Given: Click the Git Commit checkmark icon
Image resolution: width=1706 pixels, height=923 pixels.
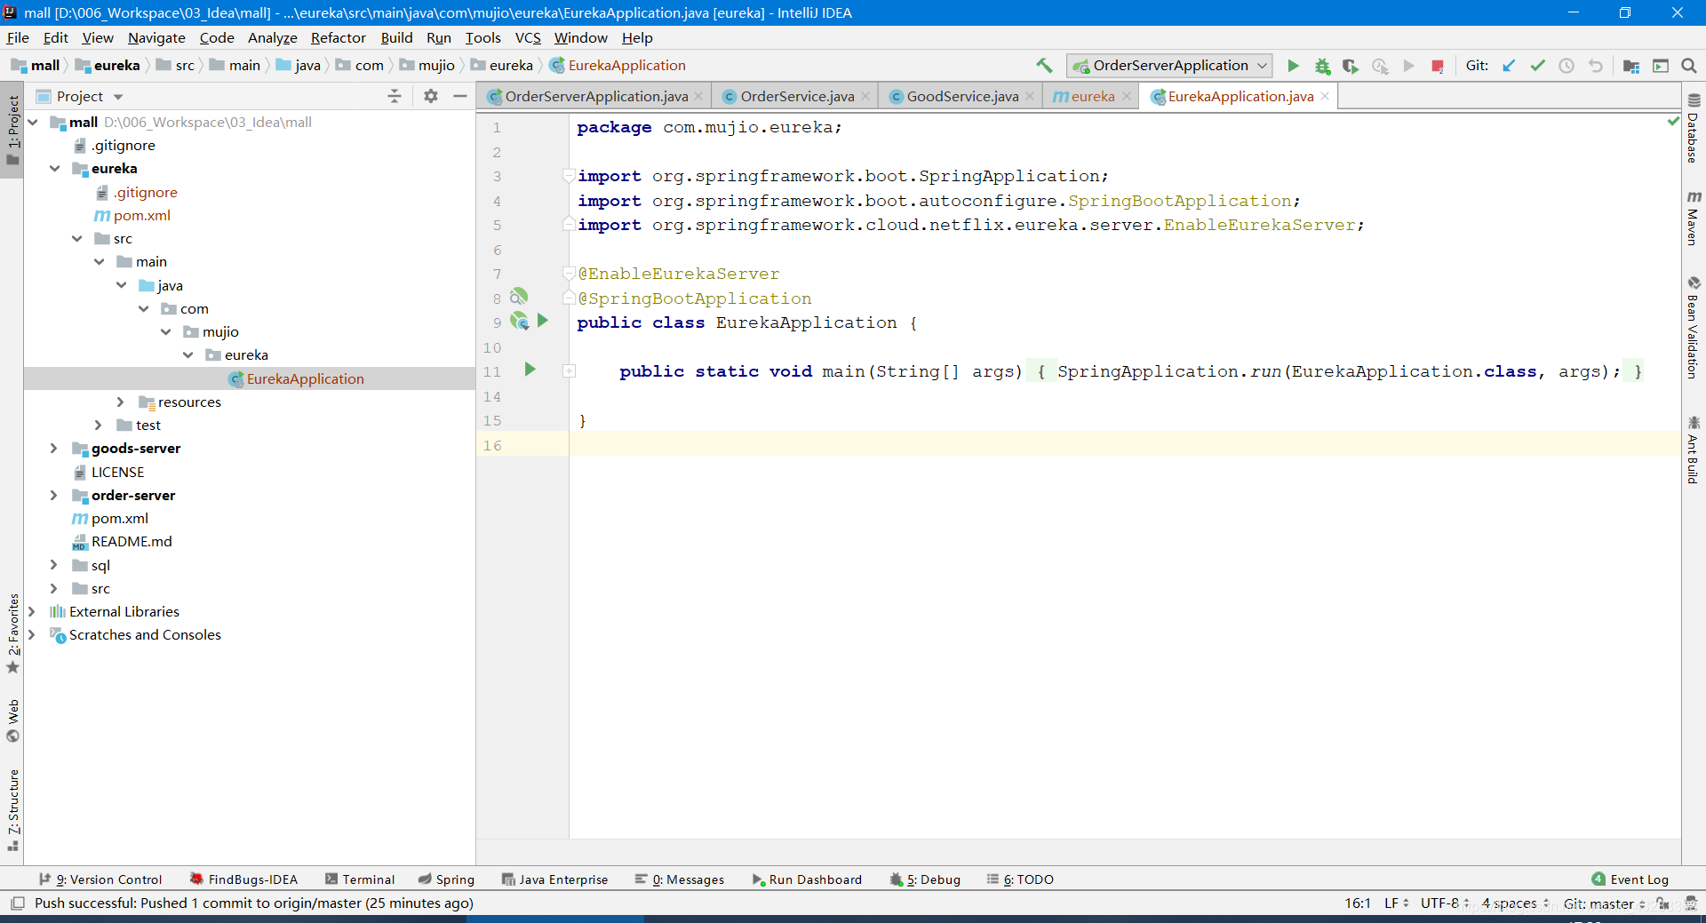Looking at the screenshot, I should pyautogui.click(x=1537, y=66).
